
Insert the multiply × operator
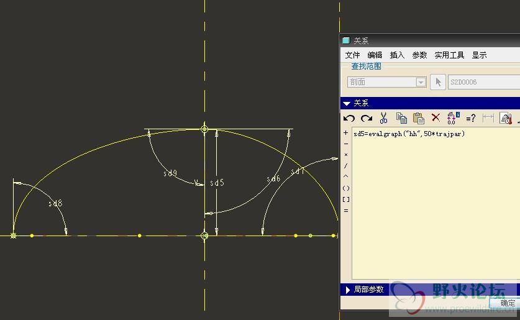345,155
